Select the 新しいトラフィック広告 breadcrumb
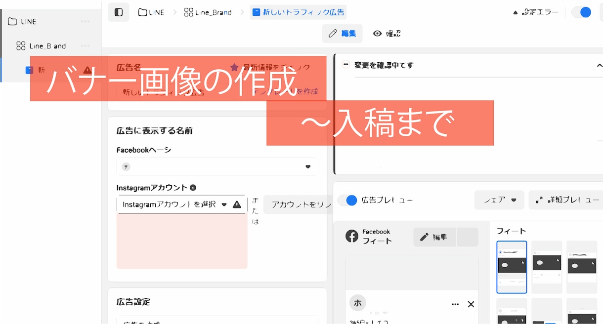The width and height of the screenshot is (603, 324). (298, 12)
